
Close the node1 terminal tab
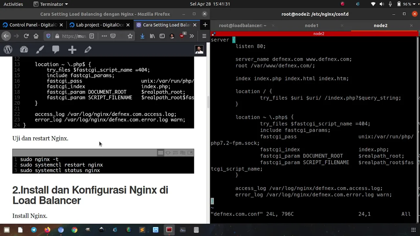(342, 25)
